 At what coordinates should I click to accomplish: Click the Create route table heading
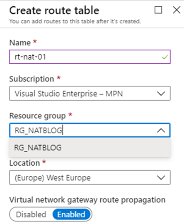(54, 10)
